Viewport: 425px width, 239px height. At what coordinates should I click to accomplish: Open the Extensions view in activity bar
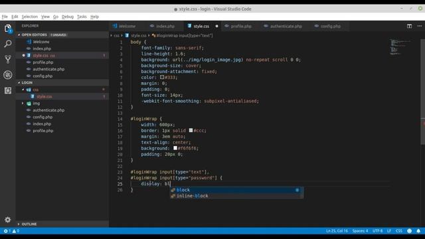[x=8, y=90]
